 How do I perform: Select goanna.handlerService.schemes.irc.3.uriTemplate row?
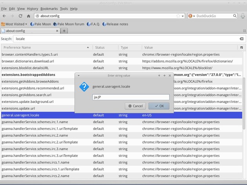click(x=122, y=156)
